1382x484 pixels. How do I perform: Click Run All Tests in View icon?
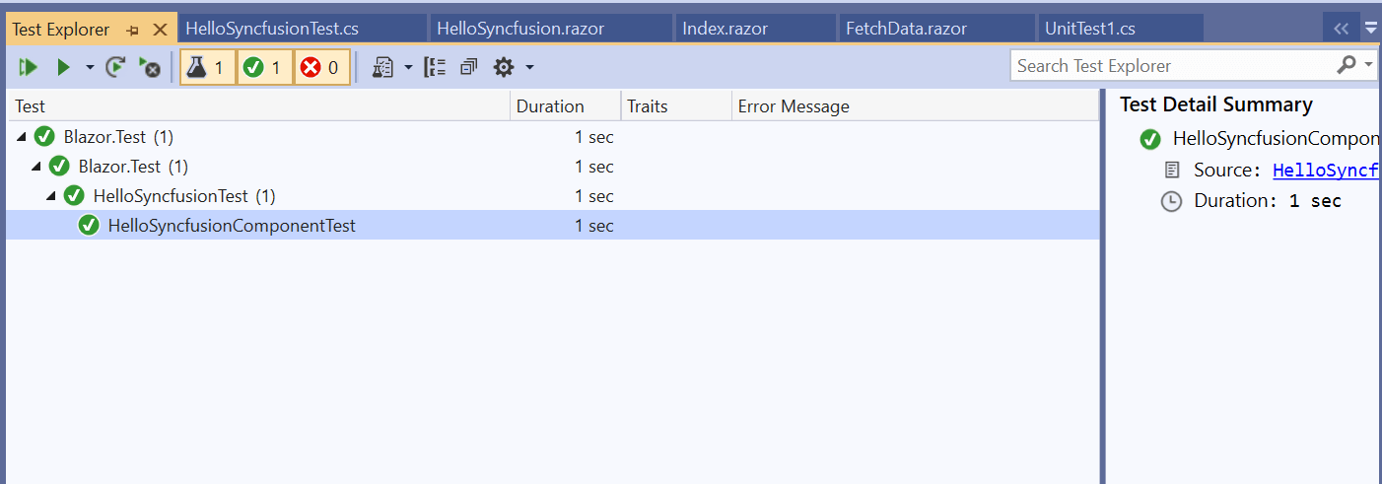tap(28, 67)
